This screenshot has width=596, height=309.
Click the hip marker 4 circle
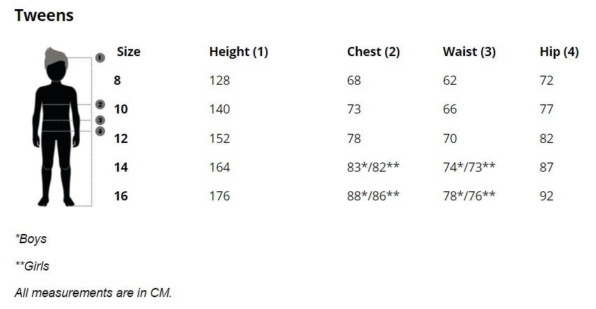point(100,131)
